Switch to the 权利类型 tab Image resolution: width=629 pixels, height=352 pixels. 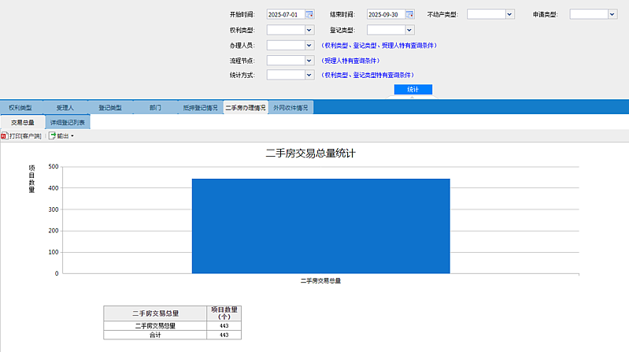click(x=20, y=108)
